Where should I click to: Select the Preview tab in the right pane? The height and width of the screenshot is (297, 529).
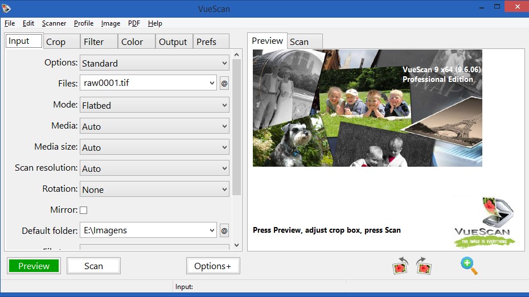pyautogui.click(x=267, y=41)
